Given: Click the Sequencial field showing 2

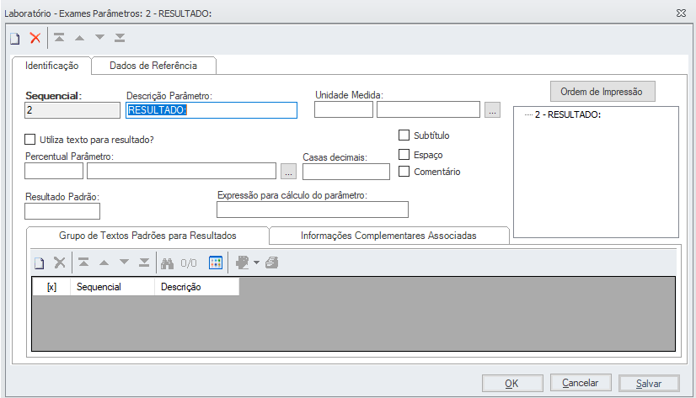Looking at the screenshot, I should (72, 110).
